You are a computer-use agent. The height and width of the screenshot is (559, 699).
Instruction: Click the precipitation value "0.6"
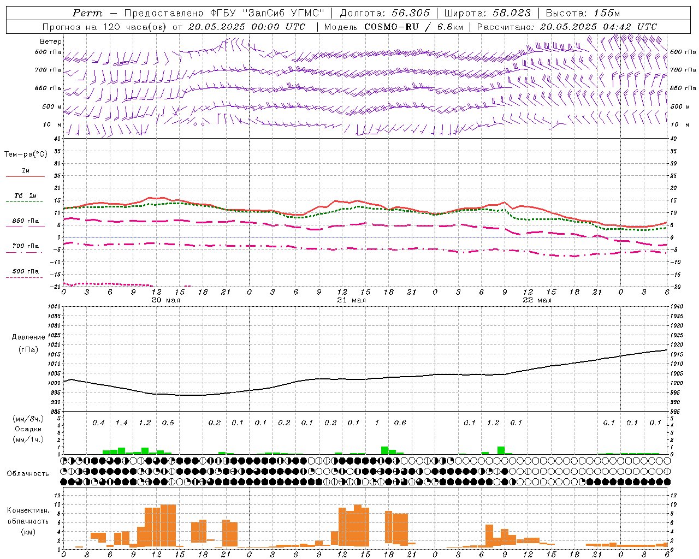[400, 423]
